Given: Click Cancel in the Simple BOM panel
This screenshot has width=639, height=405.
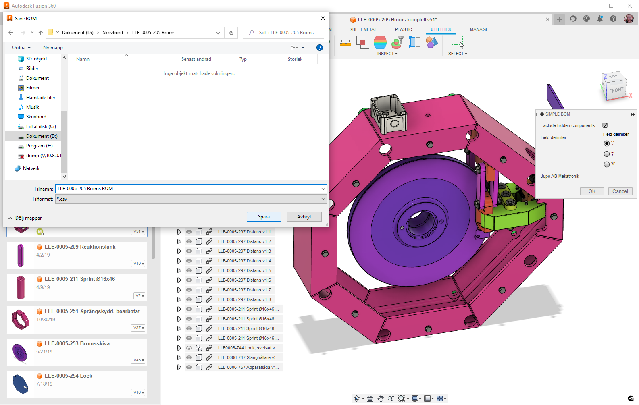Looking at the screenshot, I should [620, 191].
